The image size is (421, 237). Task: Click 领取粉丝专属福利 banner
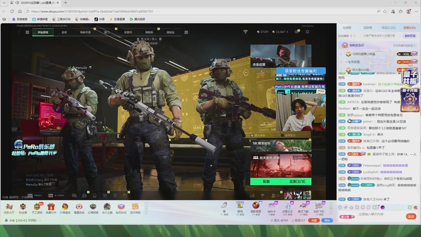coord(301,71)
